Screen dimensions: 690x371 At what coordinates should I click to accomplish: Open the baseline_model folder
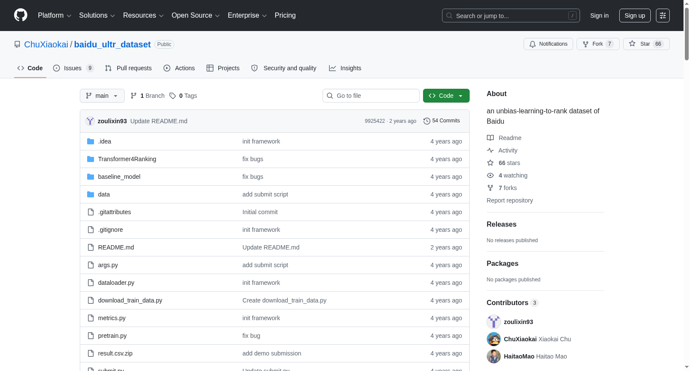click(119, 177)
